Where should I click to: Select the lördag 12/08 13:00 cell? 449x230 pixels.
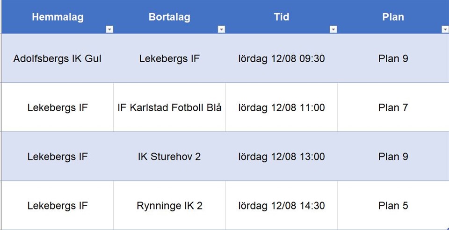[281, 157]
